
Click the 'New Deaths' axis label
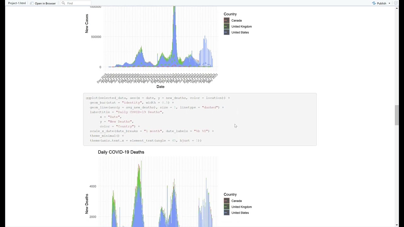(x=87, y=204)
